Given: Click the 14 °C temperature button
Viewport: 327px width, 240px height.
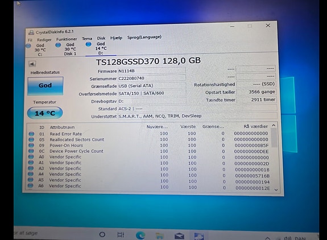Looking at the screenshot, I should pos(45,113).
